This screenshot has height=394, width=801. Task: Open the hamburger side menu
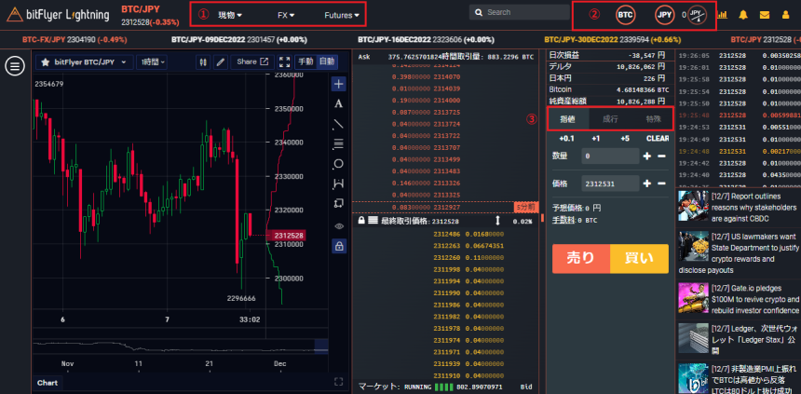[x=15, y=65]
